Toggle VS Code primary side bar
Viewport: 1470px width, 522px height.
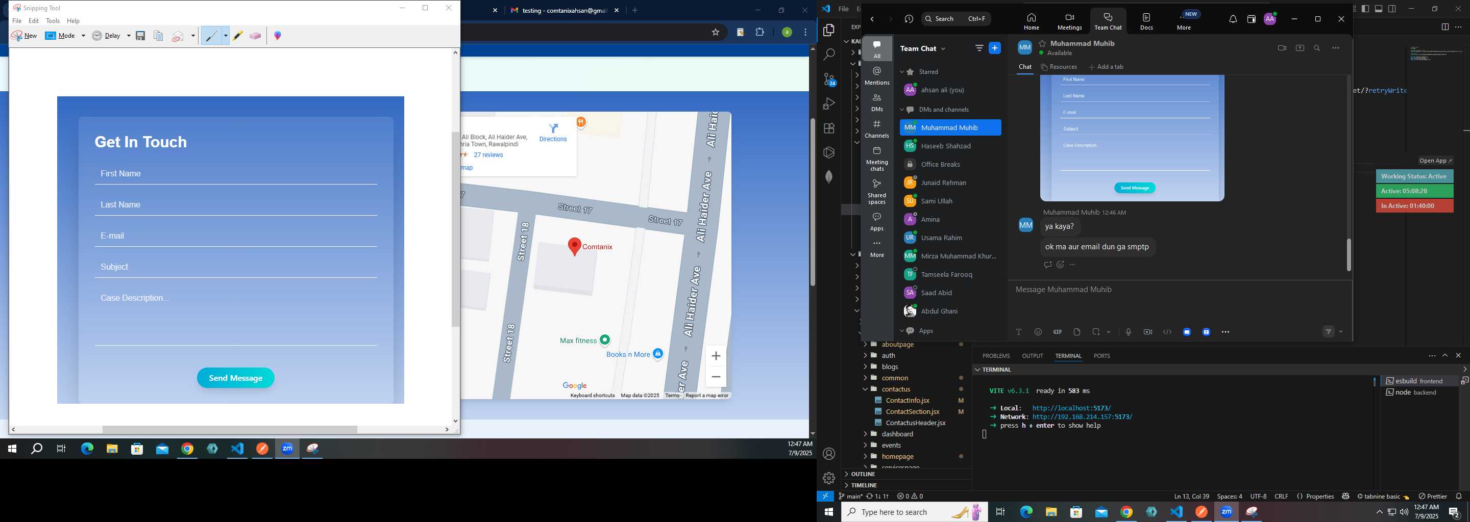pos(1365,9)
